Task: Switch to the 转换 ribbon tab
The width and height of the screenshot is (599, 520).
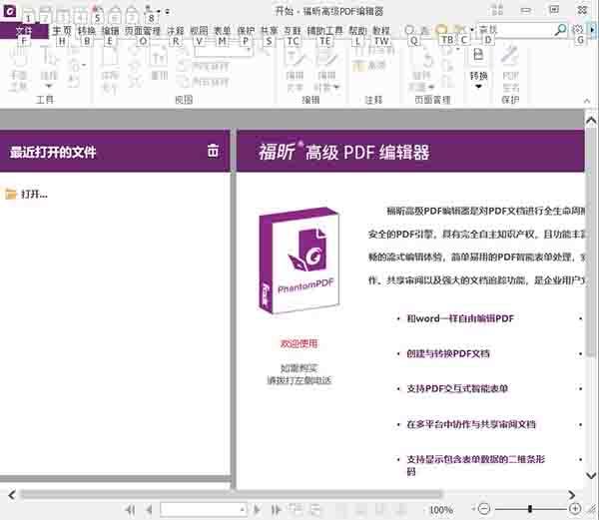Action: pos(87,31)
